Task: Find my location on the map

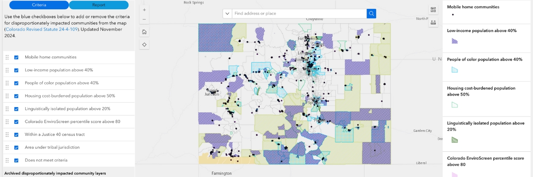Action: pos(144,45)
